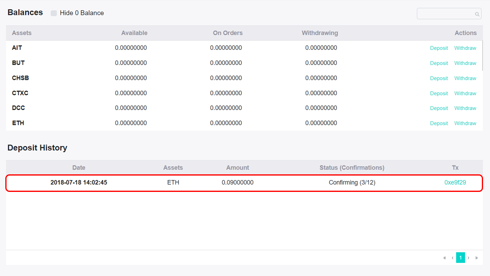
Task: Focus the balances search field
Action: coord(449,13)
